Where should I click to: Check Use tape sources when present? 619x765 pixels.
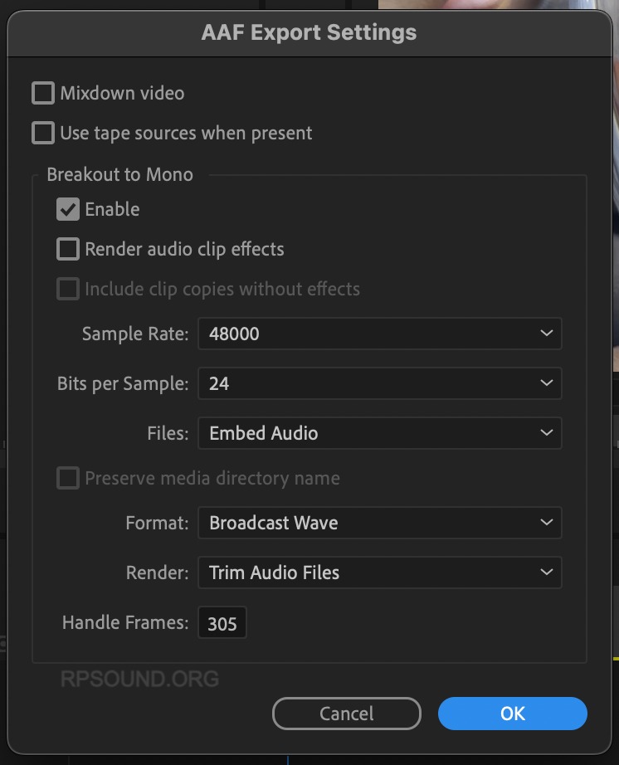coord(43,133)
